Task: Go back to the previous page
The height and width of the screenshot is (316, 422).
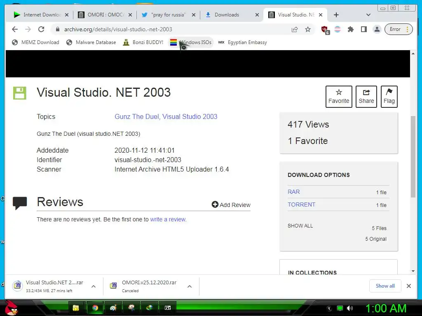Action: click(x=15, y=29)
